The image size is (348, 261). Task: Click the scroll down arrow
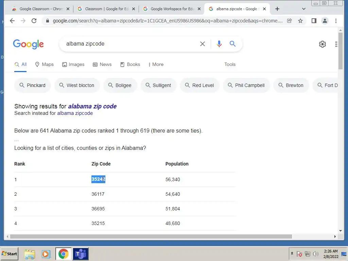[341, 231]
